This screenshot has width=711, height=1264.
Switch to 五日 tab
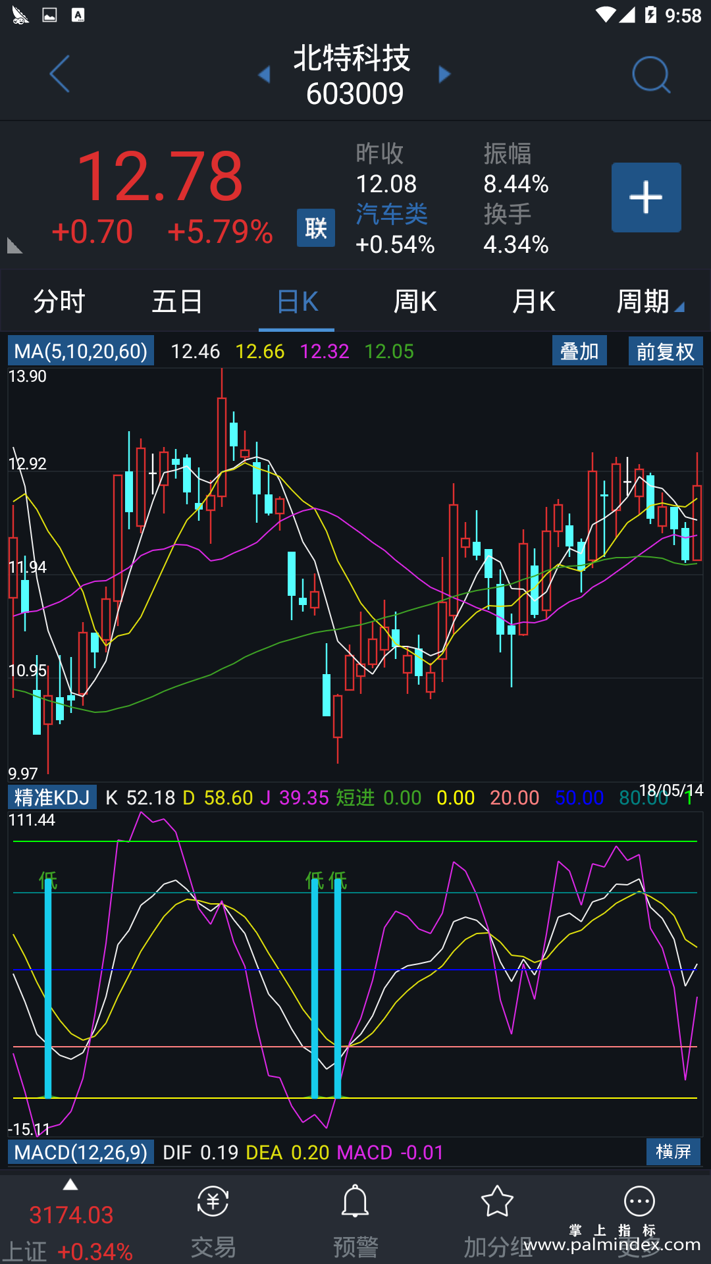tap(177, 302)
